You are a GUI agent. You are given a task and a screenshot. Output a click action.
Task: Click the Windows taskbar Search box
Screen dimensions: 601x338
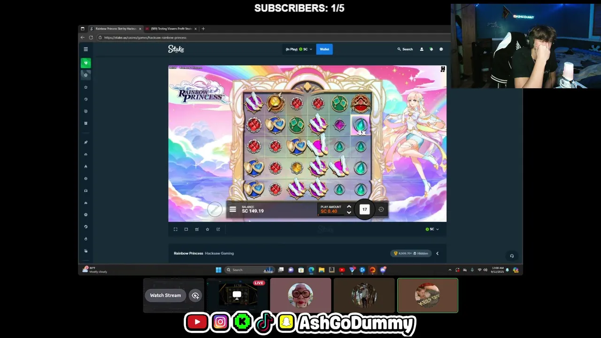click(250, 269)
